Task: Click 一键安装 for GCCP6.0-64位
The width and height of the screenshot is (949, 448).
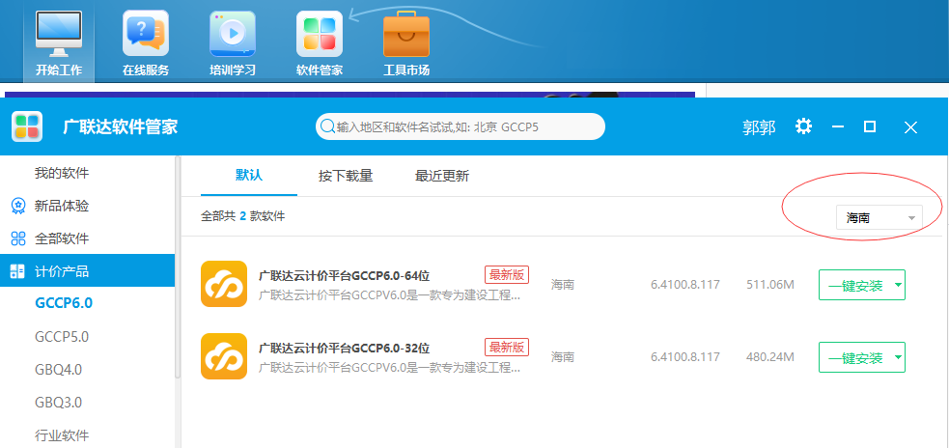Action: (855, 285)
